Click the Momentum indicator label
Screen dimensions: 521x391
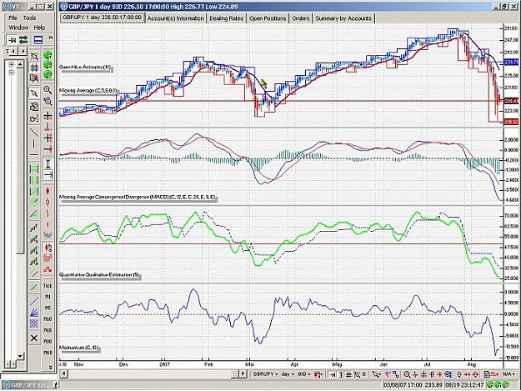(x=79, y=348)
